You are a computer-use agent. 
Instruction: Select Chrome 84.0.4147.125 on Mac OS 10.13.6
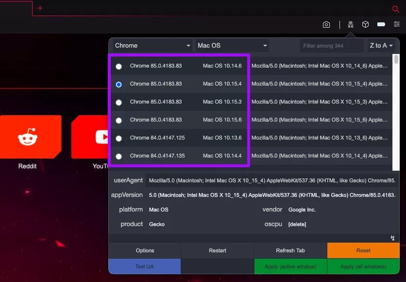118,138
